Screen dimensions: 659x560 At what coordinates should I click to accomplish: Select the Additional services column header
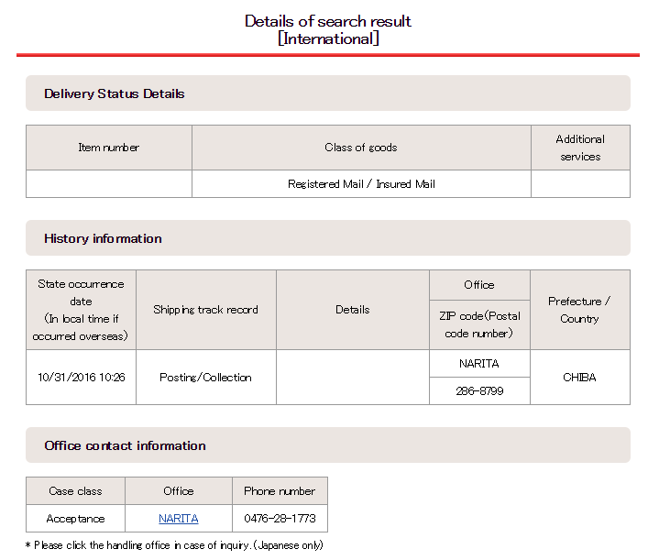point(580,148)
